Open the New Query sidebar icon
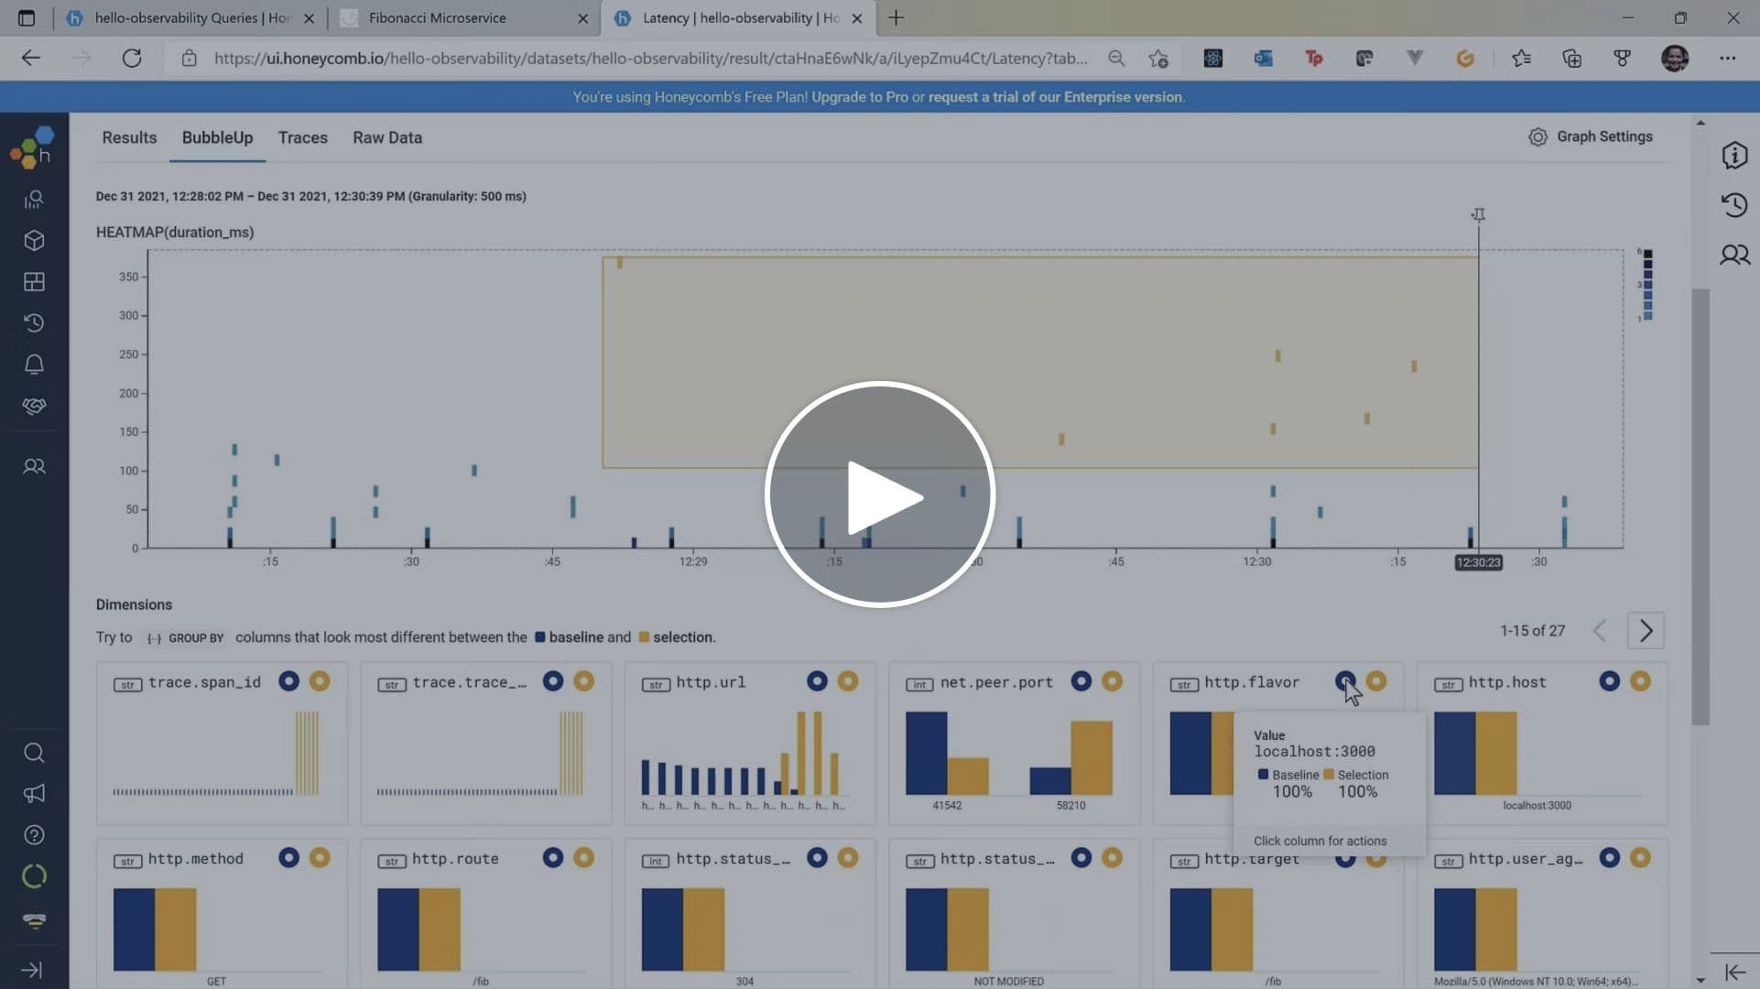 tap(34, 200)
